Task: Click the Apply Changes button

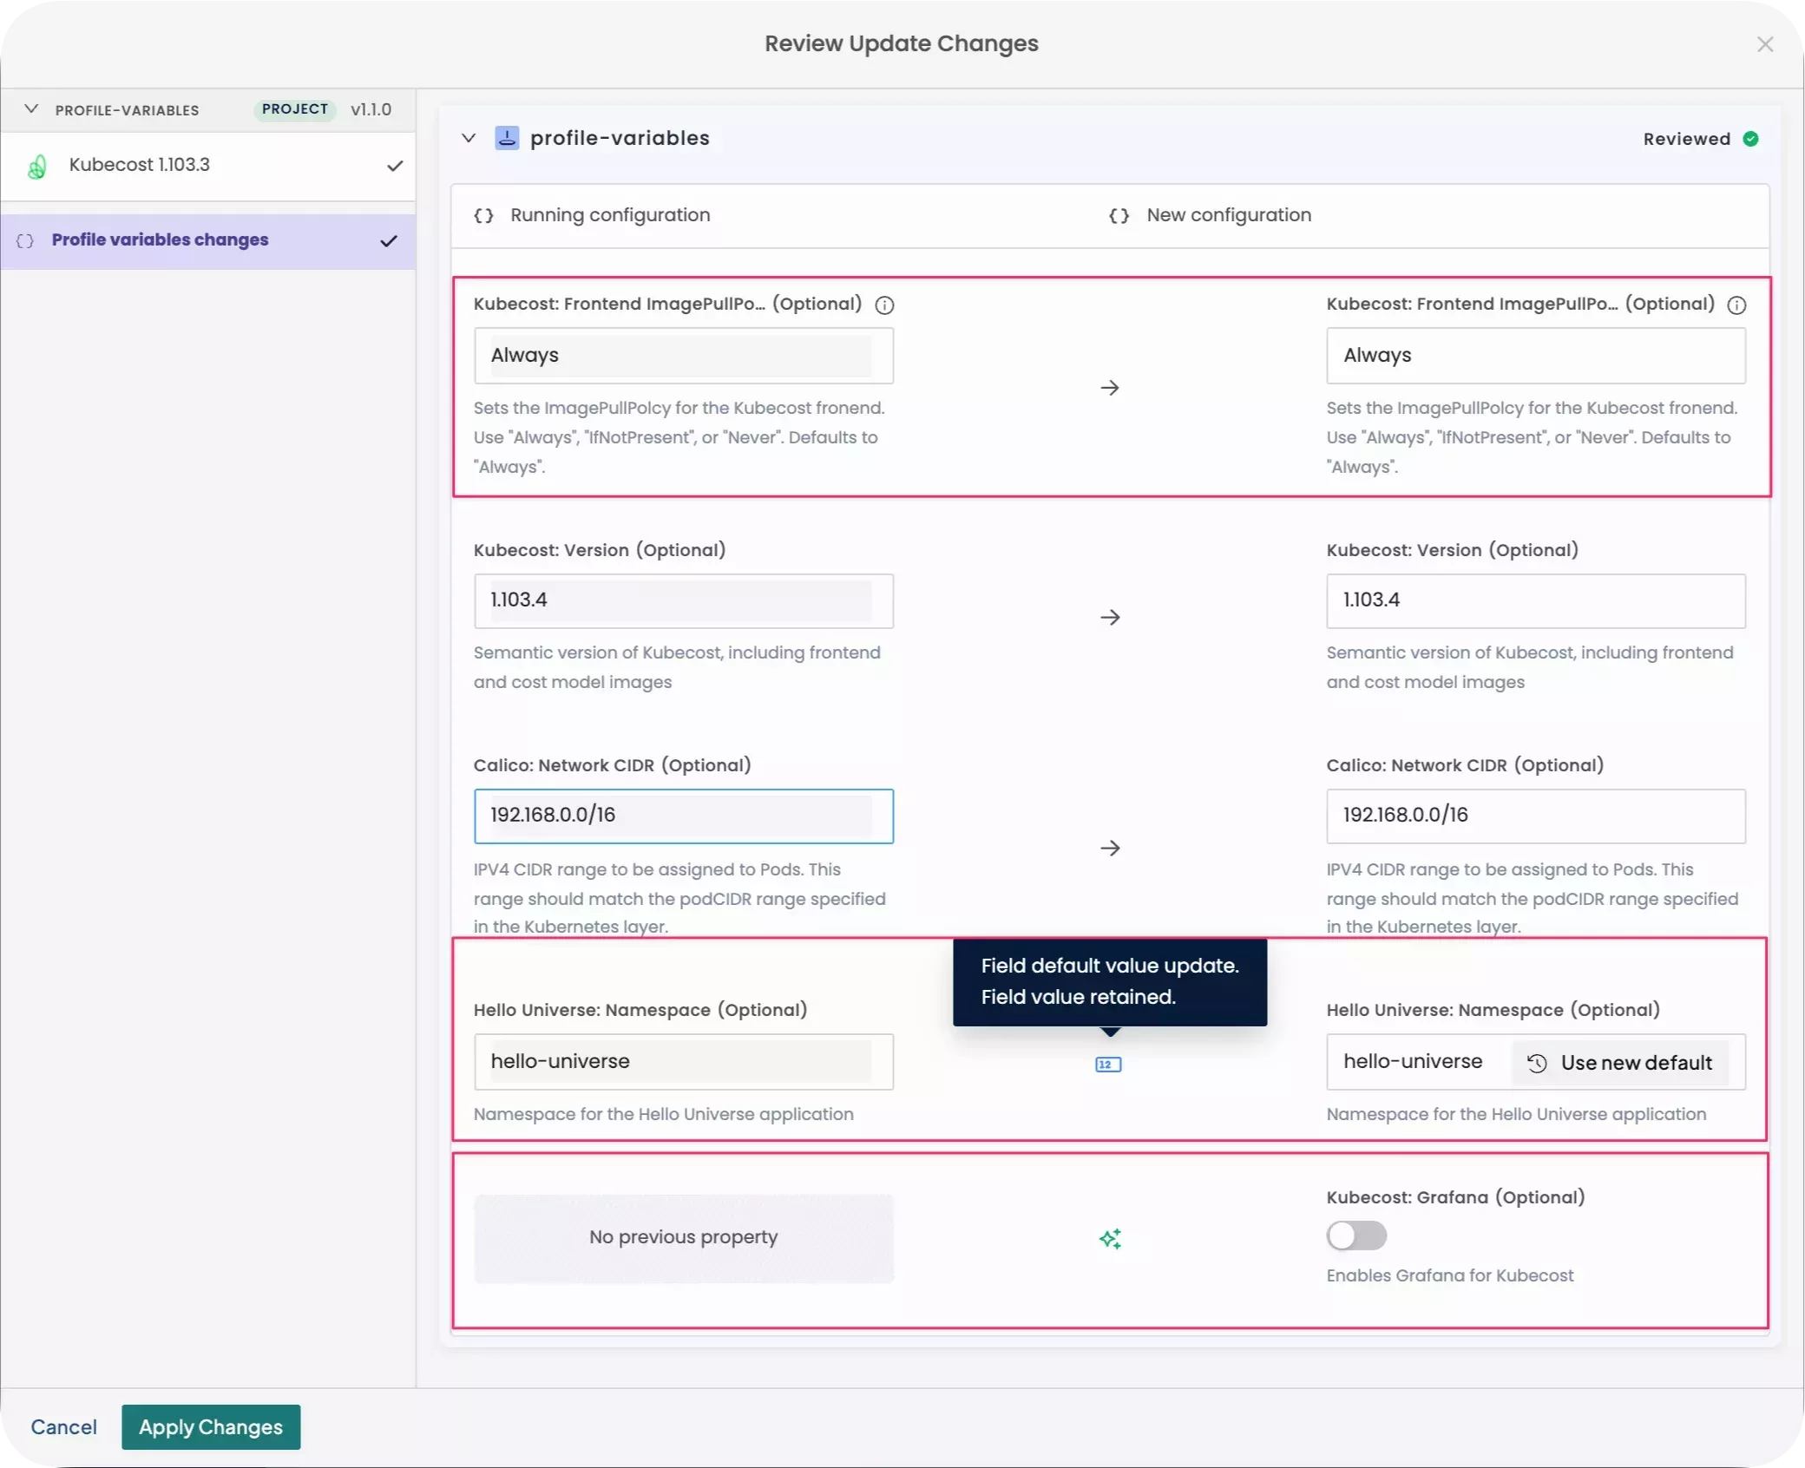Action: 211,1427
